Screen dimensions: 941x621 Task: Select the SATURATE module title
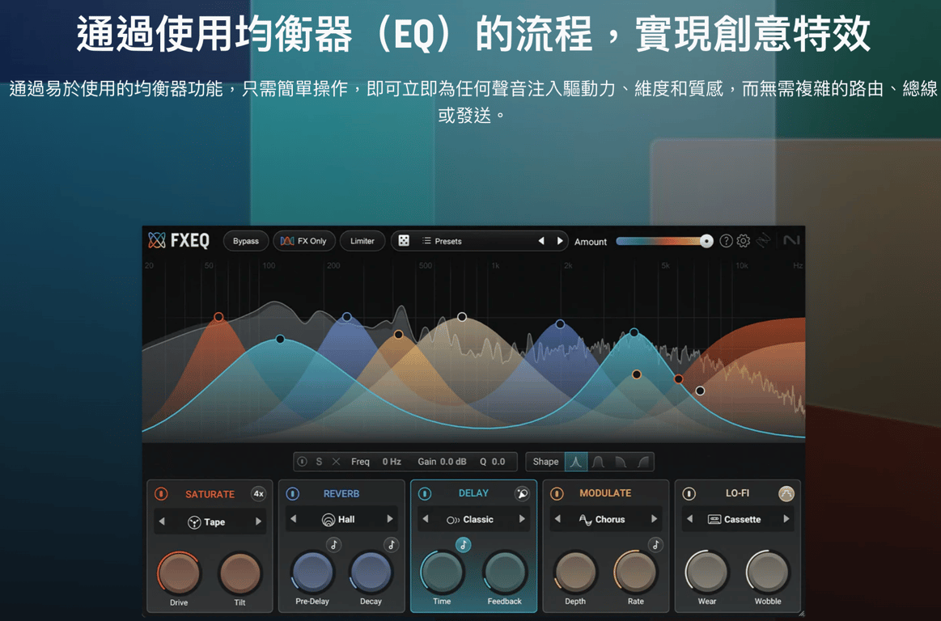(210, 494)
